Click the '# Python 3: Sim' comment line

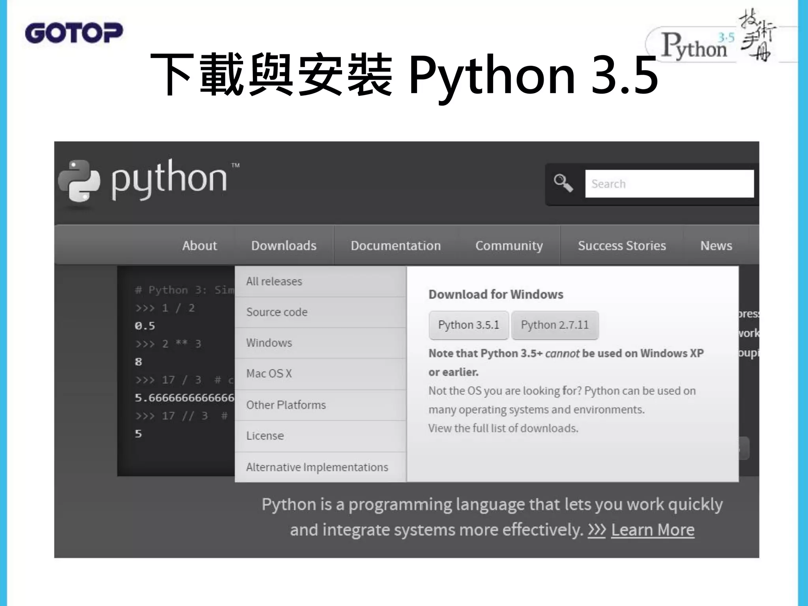(x=184, y=290)
